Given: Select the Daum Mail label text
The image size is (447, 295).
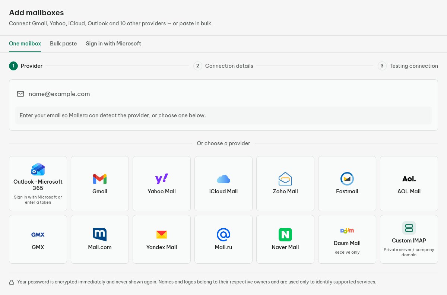Looking at the screenshot, I should tap(347, 243).
